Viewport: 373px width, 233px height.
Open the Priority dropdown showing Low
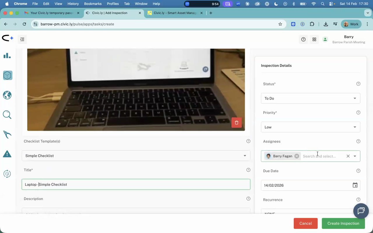tap(310, 127)
